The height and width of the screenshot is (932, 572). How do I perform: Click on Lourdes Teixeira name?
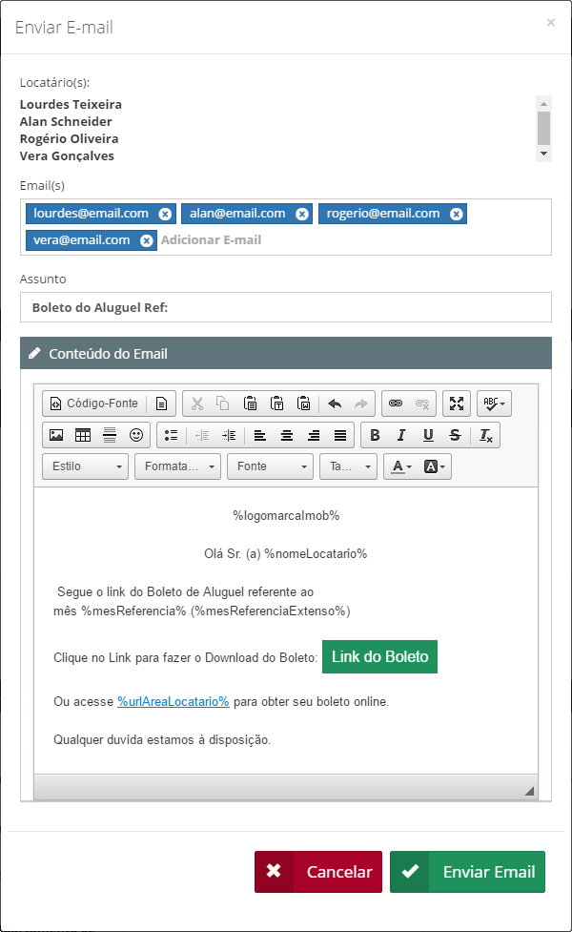[x=71, y=104]
